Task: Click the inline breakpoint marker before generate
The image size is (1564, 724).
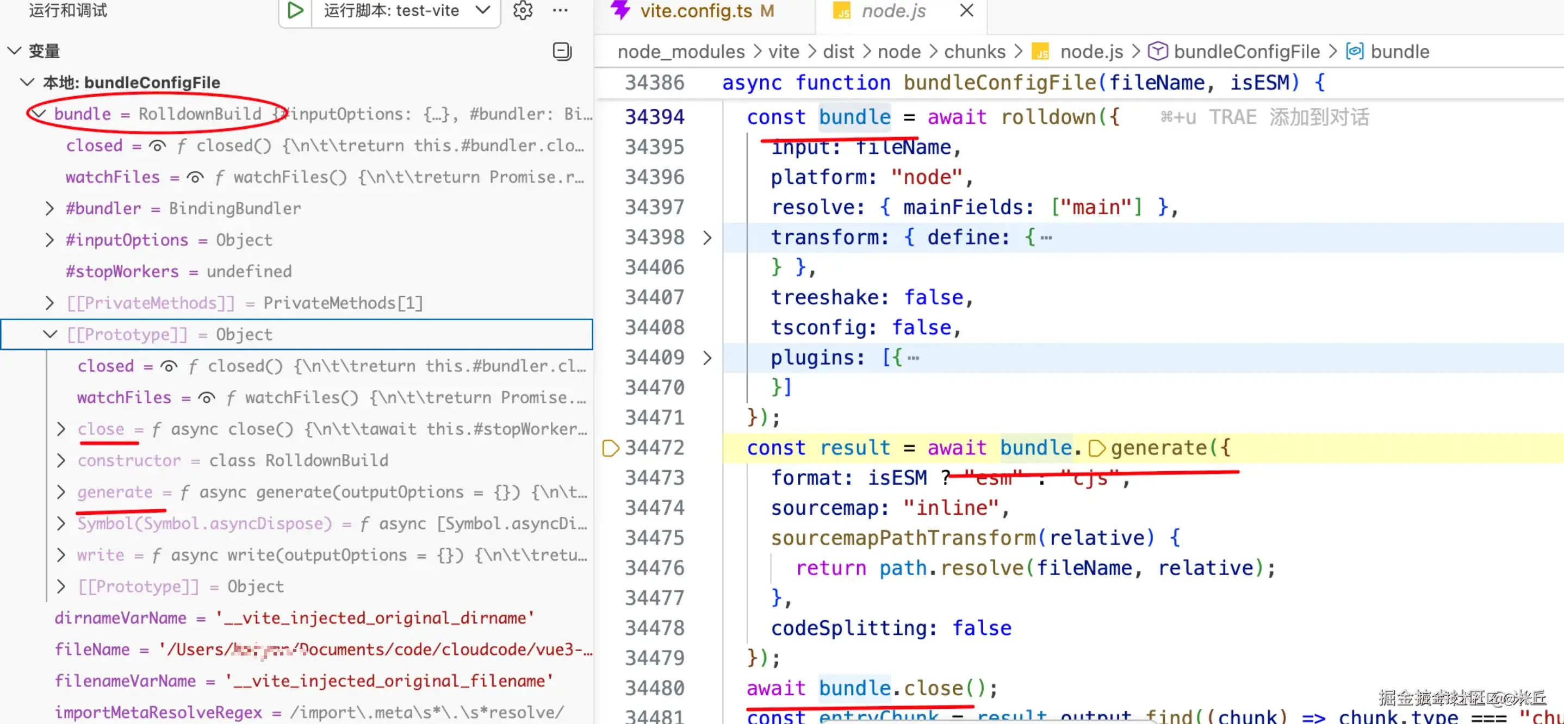Action: click(1096, 448)
